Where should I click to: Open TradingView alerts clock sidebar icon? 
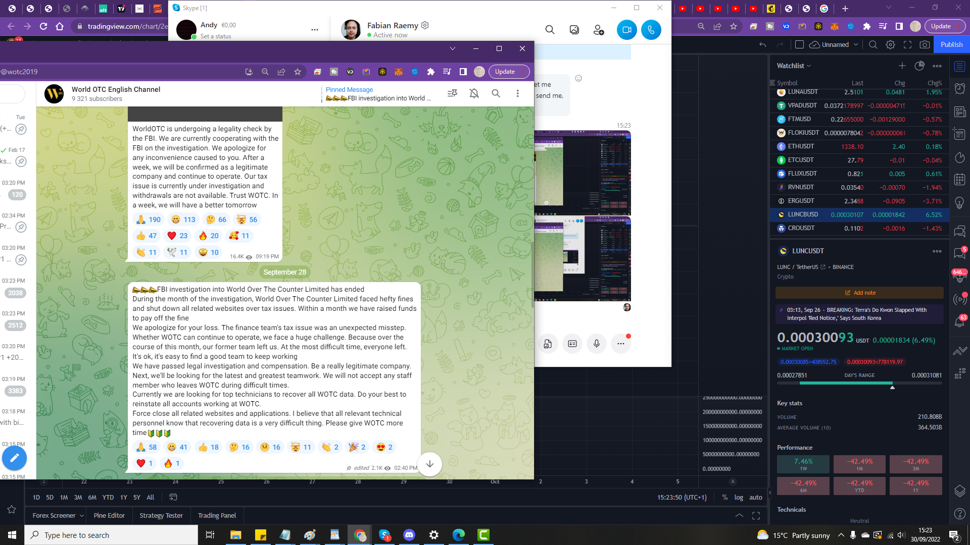click(960, 89)
